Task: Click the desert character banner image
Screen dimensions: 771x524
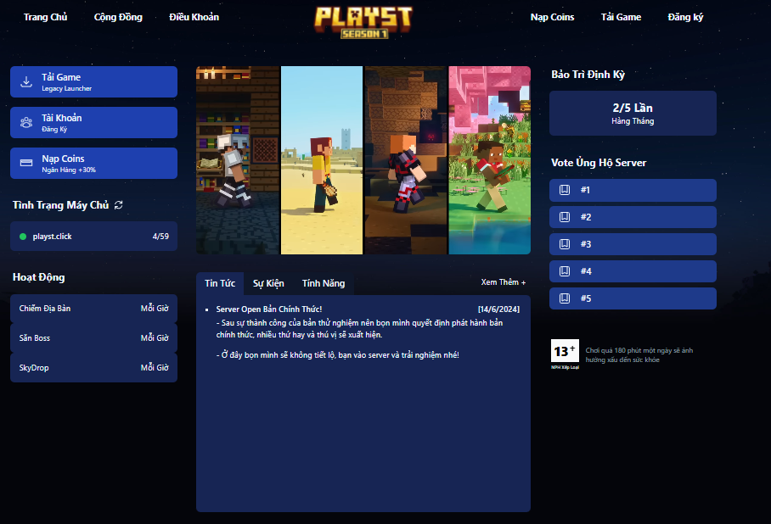Action: pyautogui.click(x=322, y=160)
